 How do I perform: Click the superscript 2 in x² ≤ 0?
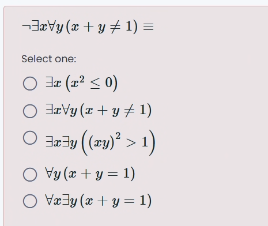pos(82,79)
